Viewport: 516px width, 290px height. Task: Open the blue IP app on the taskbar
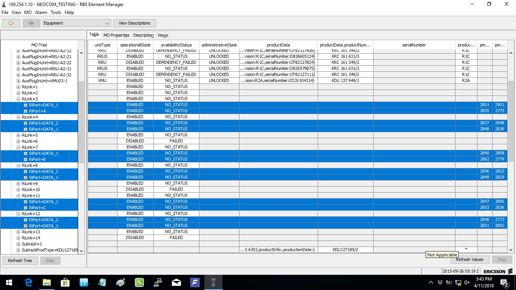coord(83,282)
